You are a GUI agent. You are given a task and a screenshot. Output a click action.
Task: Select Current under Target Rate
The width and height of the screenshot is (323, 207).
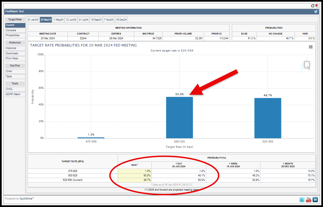pos(15,25)
